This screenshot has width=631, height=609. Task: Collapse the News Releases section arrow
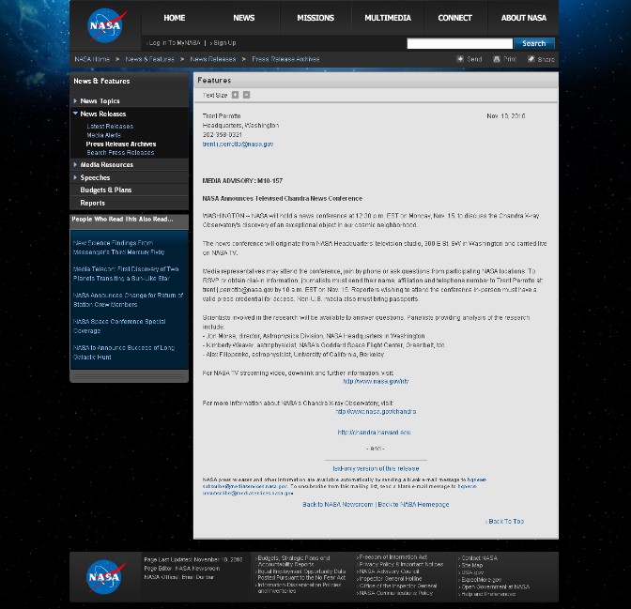pyautogui.click(x=75, y=114)
